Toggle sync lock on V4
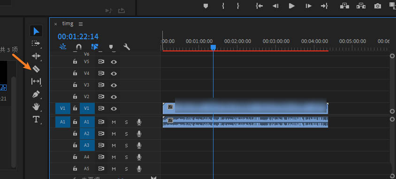This screenshot has width=396, height=179. tap(101, 73)
